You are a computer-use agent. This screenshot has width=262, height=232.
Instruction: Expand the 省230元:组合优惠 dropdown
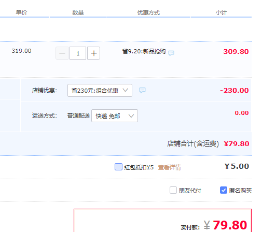click(x=100, y=90)
